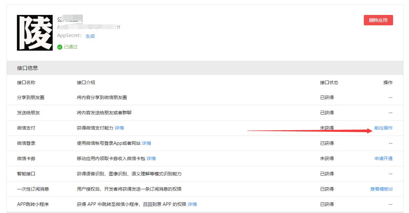
Task: Click the 已通过 status text
Action: [x=71, y=47]
